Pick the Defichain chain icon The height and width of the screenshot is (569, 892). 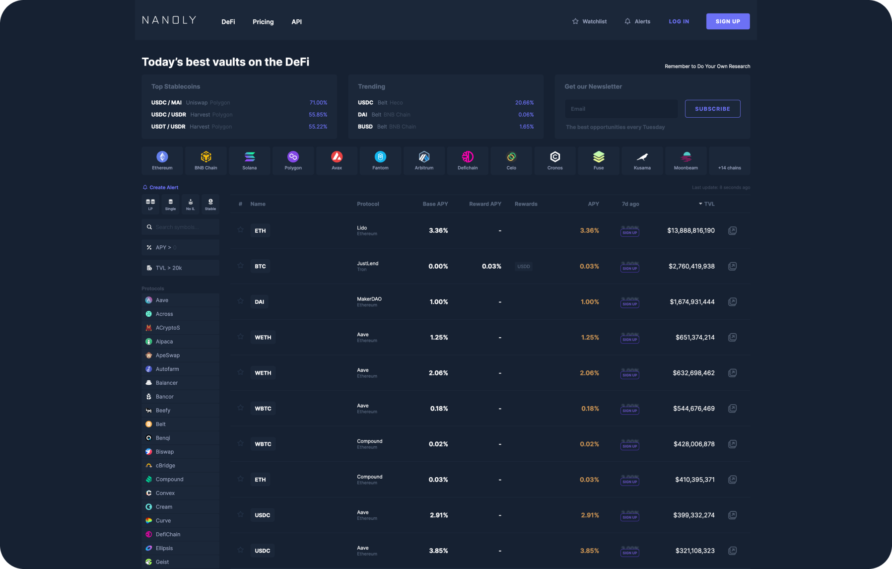click(x=468, y=160)
